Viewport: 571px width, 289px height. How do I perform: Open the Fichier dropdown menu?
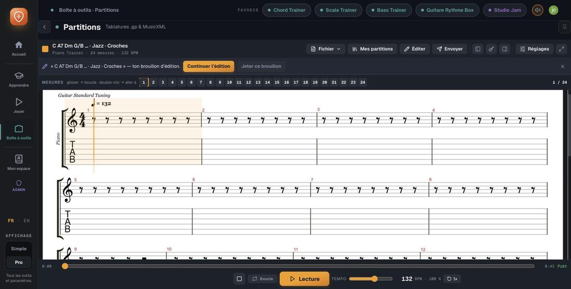coord(325,49)
